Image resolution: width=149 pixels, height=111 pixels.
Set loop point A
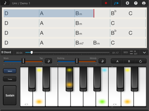(x=117, y=61)
